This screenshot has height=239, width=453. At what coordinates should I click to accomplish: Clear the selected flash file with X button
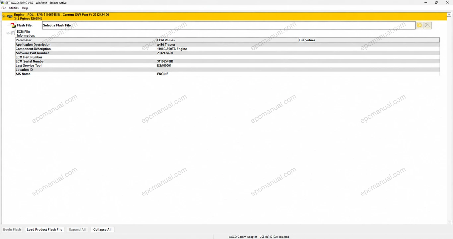coord(428,25)
